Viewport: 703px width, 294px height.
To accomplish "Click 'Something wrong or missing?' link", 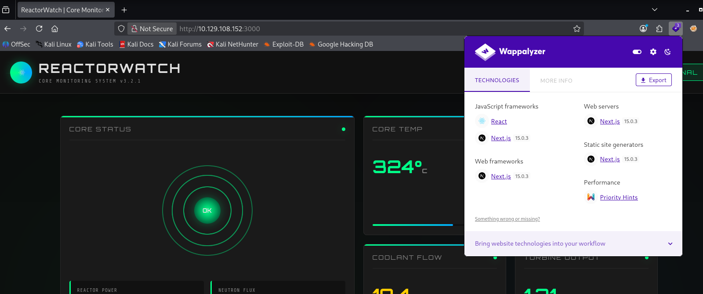I will (507, 219).
